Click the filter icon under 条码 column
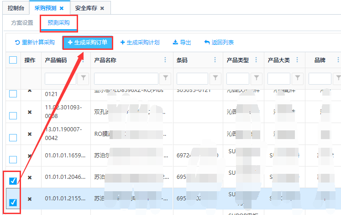 (x=215, y=79)
